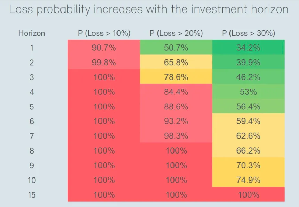Select the yellow 65.8% cell

click(x=176, y=63)
